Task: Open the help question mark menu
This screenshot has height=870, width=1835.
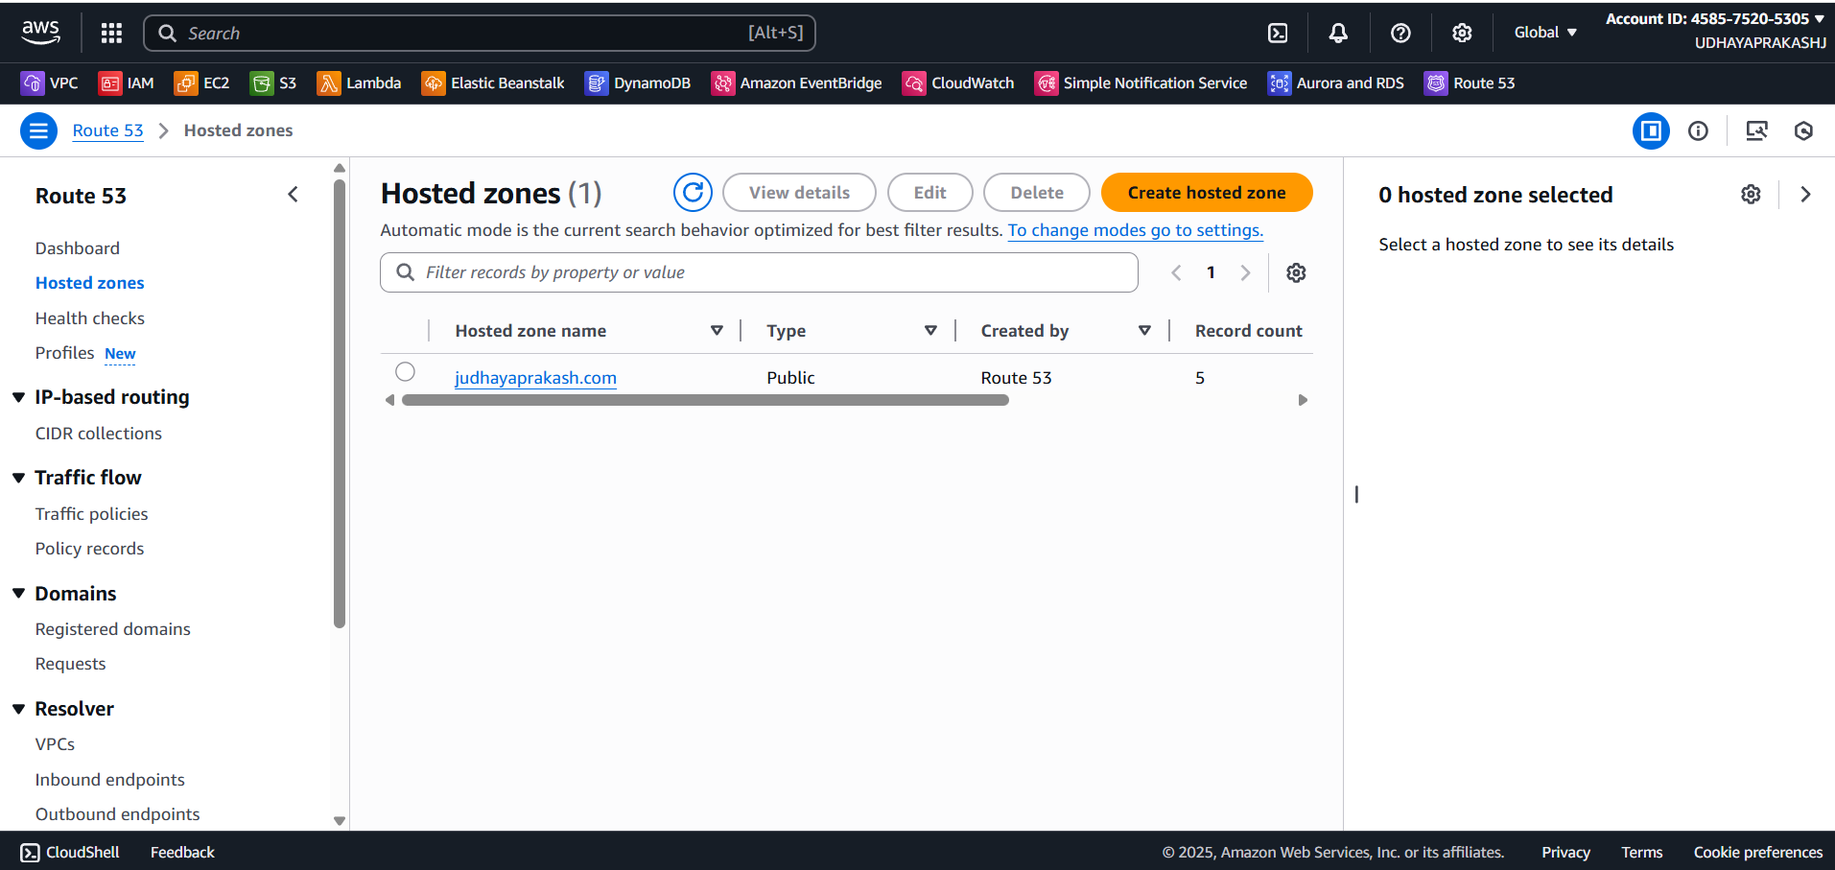Action: pyautogui.click(x=1400, y=33)
